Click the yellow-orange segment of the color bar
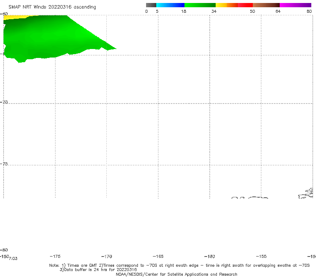Viewport: 316px width, 277px height. pyautogui.click(x=226, y=5)
